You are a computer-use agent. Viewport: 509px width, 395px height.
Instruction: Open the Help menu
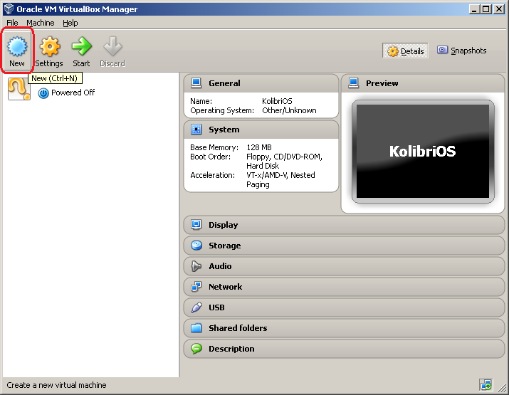70,23
